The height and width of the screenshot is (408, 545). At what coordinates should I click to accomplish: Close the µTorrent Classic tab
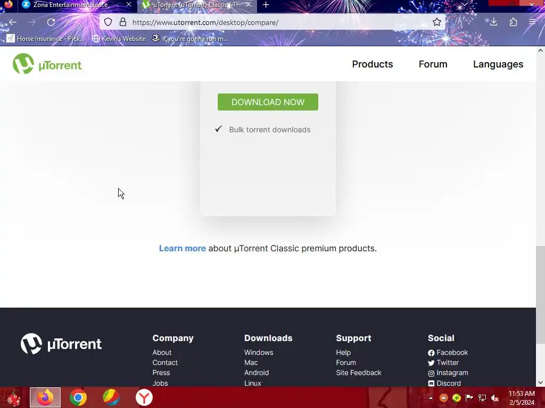point(249,4)
